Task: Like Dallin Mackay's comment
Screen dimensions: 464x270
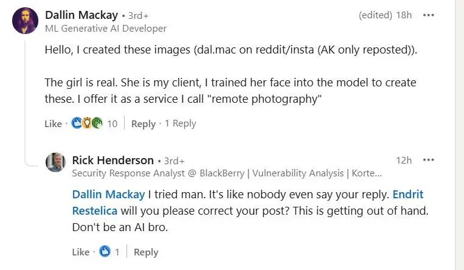Action: [54, 124]
